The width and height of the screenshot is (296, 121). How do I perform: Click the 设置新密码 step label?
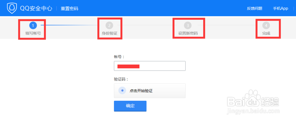point(188,34)
